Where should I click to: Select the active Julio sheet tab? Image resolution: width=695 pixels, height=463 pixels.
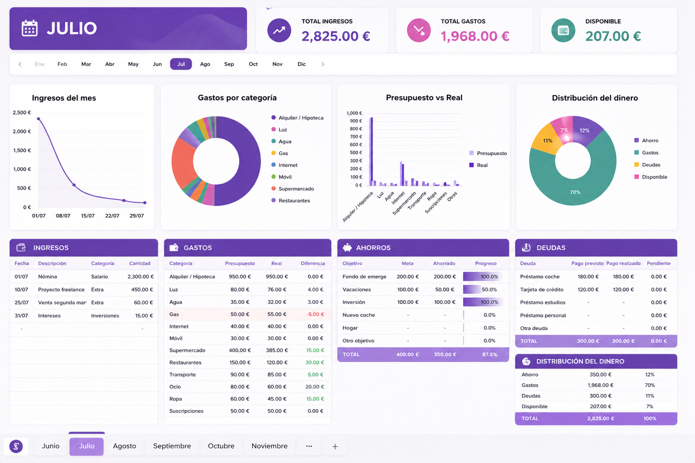(86, 446)
